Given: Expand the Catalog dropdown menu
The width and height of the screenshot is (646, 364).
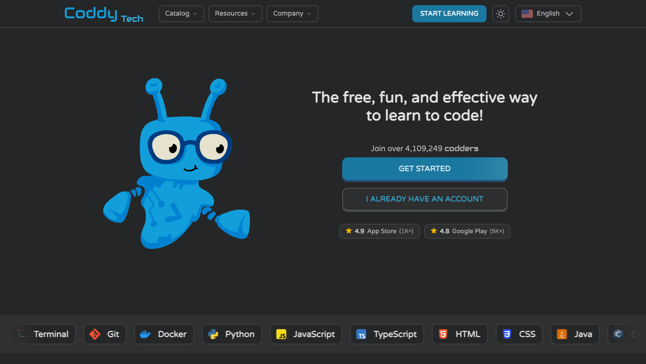Looking at the screenshot, I should [x=181, y=14].
